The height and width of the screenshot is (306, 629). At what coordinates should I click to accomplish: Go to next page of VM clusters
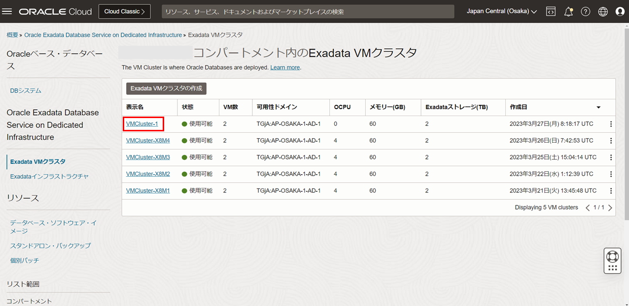pos(610,208)
